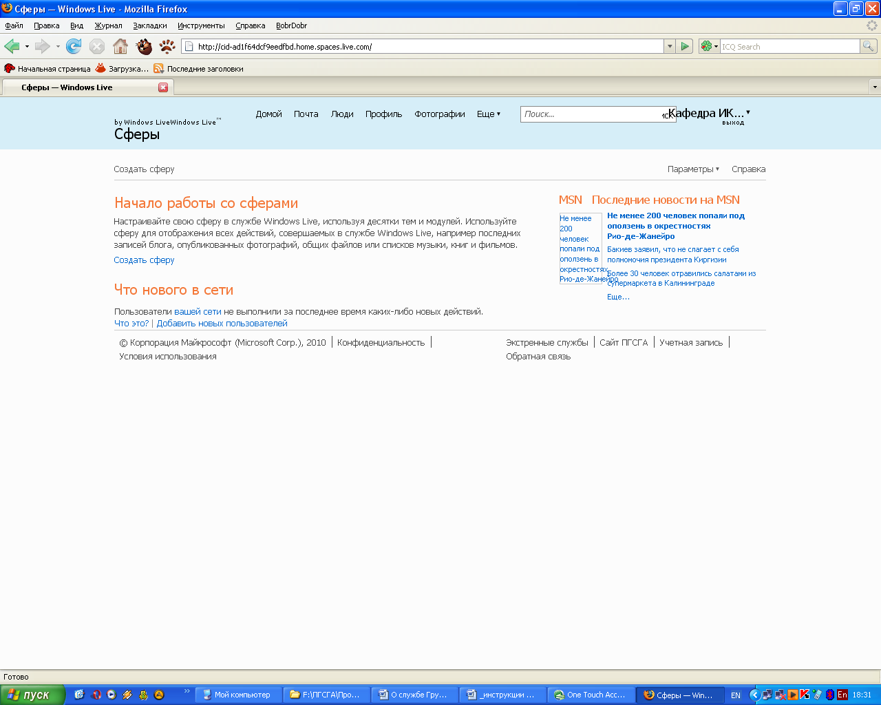
Task: Click the yellow-green quick launch icon
Action: point(143,695)
